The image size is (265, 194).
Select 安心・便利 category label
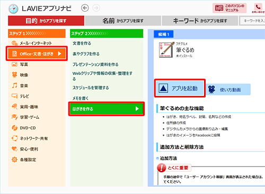pos(29,149)
